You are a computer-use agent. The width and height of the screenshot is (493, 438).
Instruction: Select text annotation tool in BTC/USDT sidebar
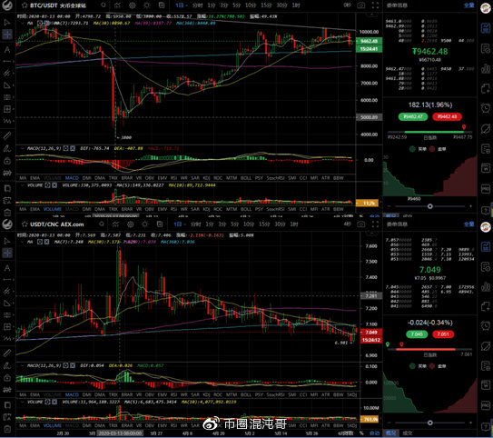[7, 49]
